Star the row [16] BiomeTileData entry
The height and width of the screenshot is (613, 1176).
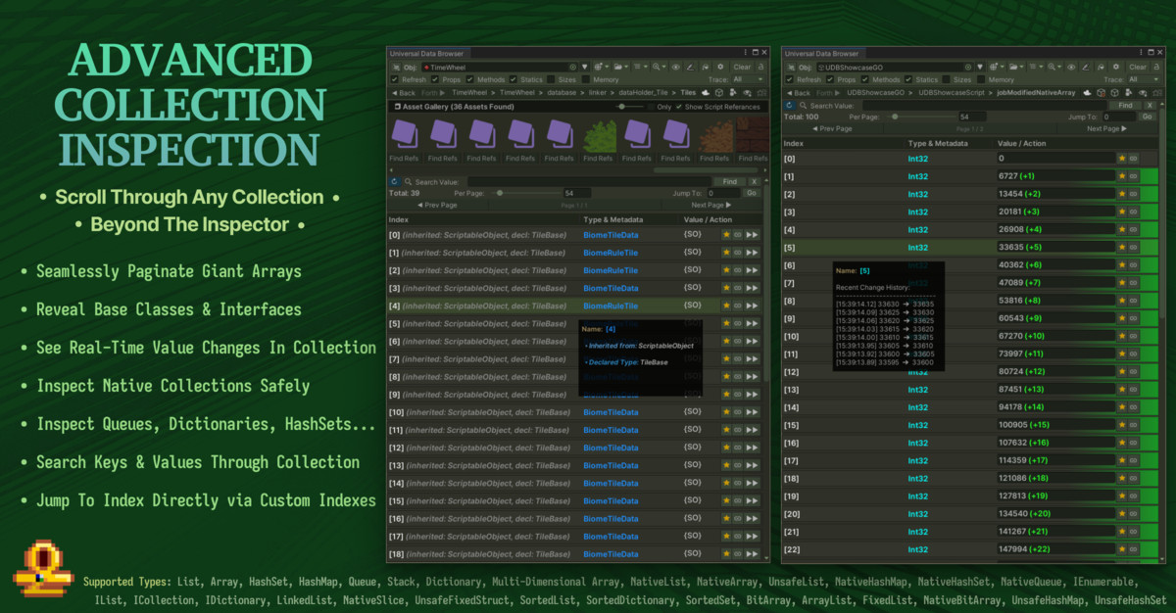click(x=726, y=519)
